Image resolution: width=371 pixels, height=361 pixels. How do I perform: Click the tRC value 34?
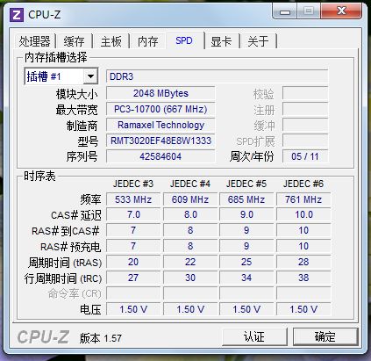[x=246, y=278]
